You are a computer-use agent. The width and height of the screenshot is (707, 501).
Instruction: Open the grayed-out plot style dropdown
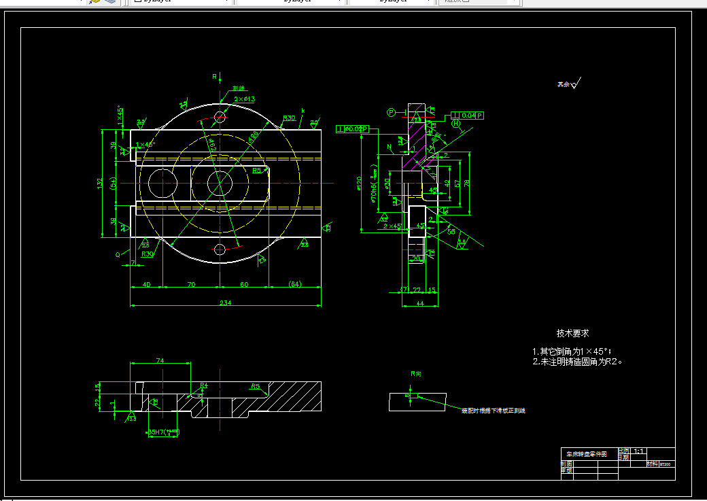pos(479,1)
